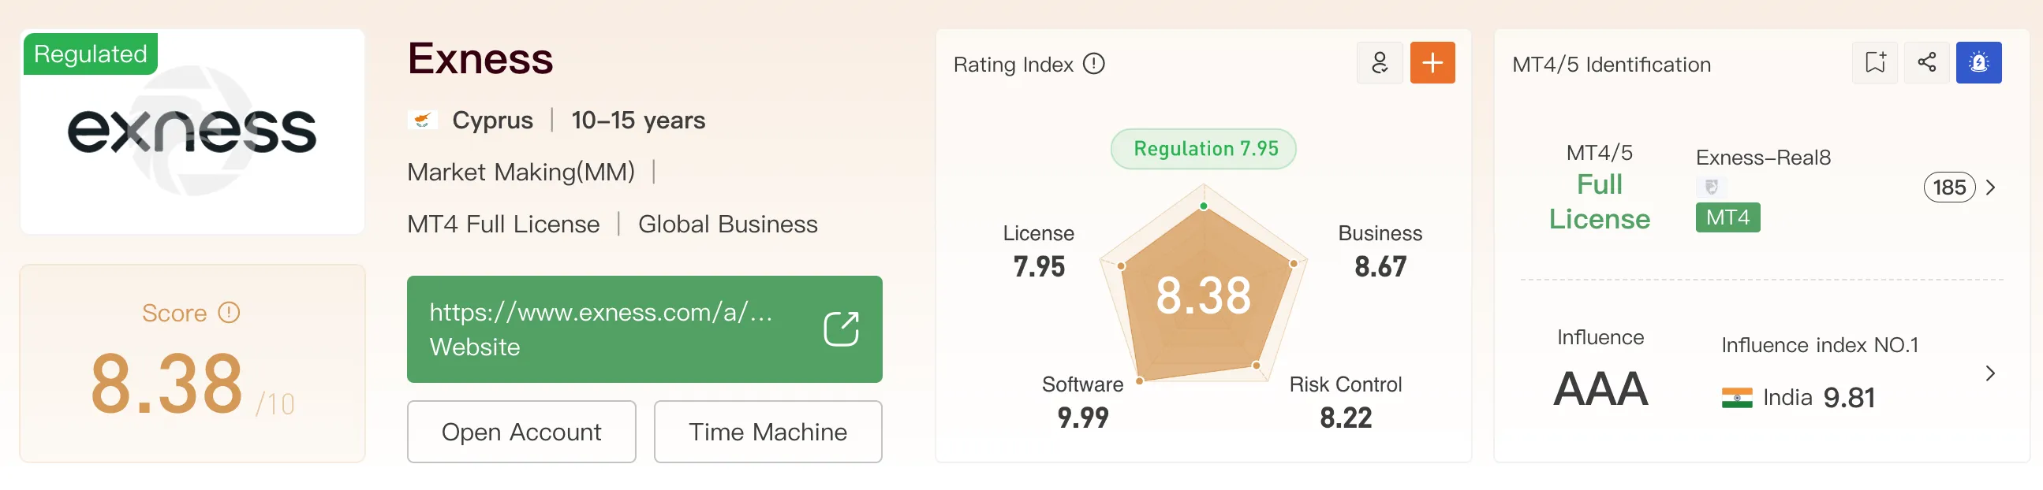Click the Rating Index info icon

tap(1093, 64)
